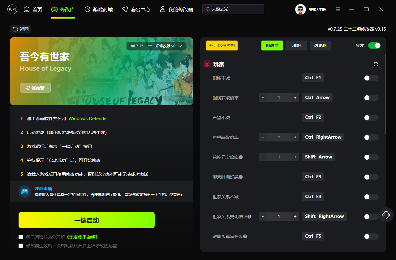Enable 铜钱获取倍率 switch
396x260 pixels.
(371, 98)
